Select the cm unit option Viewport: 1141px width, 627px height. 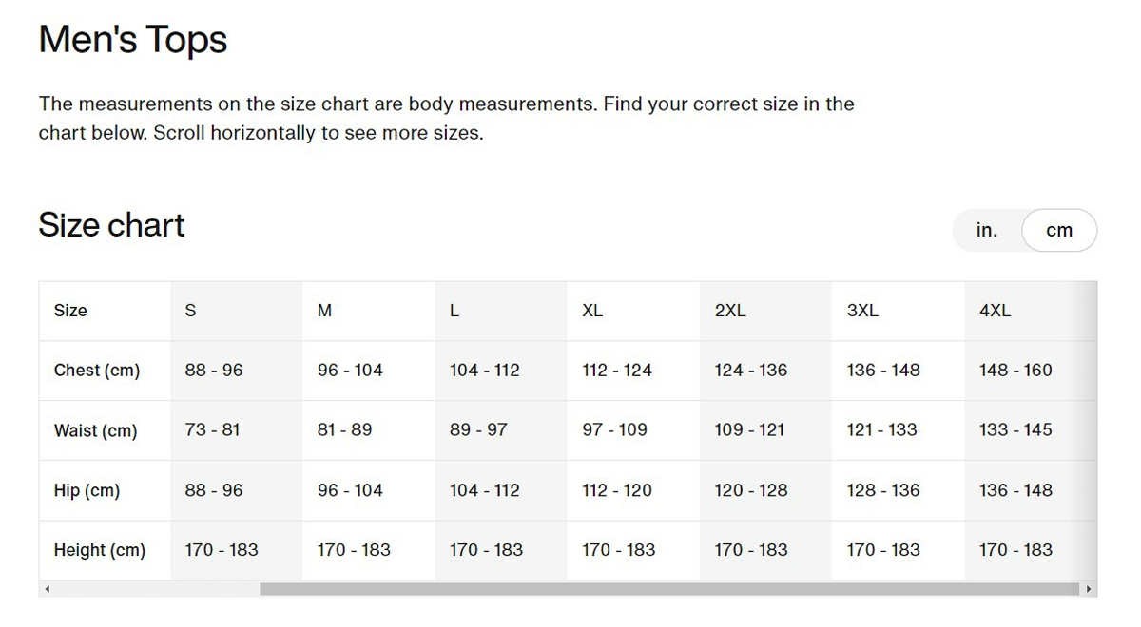[x=1059, y=231]
